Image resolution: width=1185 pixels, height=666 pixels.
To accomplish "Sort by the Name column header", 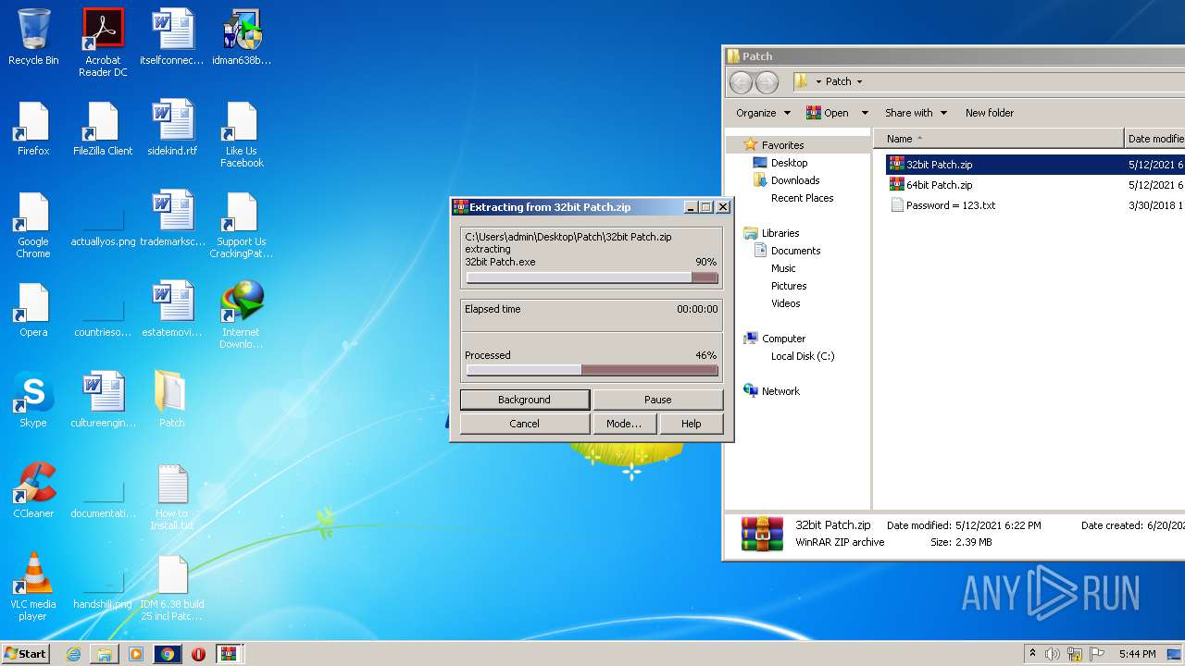I will (x=998, y=139).
